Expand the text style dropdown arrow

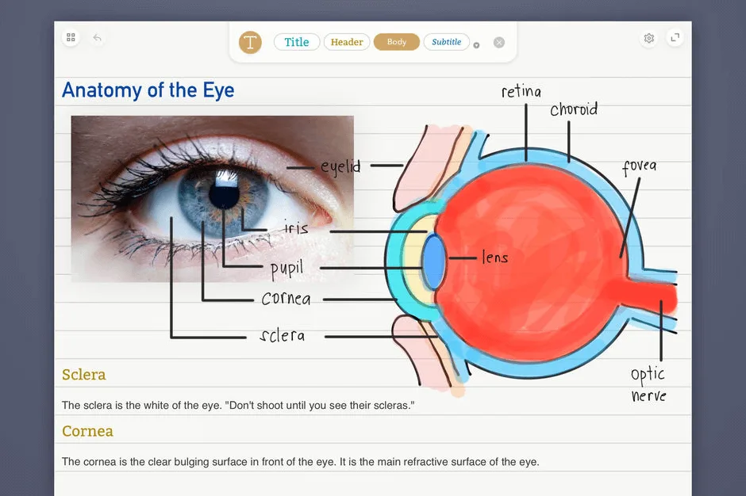pyautogui.click(x=476, y=46)
